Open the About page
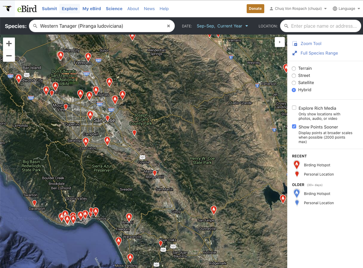Viewport: 363px width, 268px height. [133, 9]
